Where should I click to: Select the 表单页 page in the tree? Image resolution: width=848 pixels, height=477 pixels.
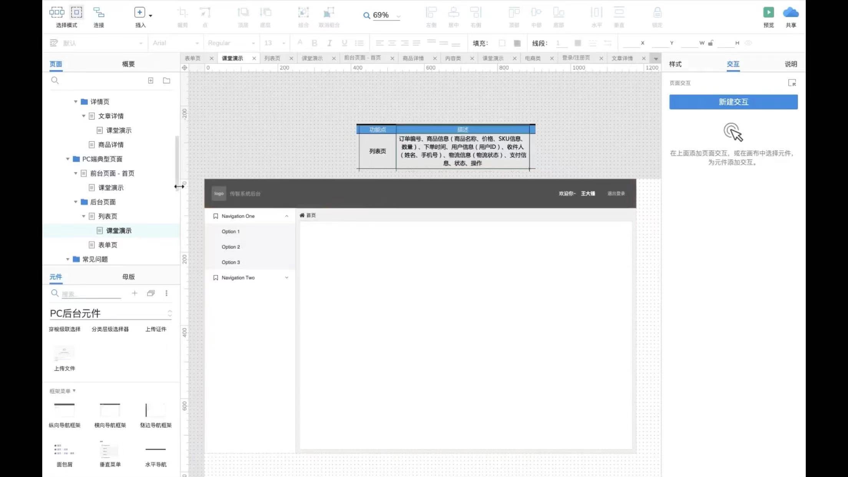coord(108,245)
